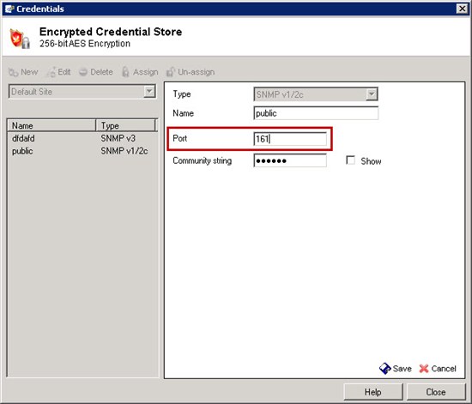Click the blue Save diskette icon
Image resolution: width=472 pixels, height=404 pixels.
click(384, 368)
